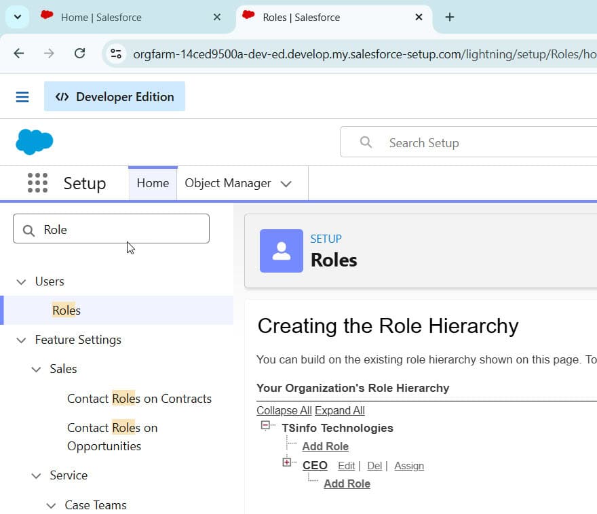
Task: Open a new browser tab
Action: click(450, 17)
